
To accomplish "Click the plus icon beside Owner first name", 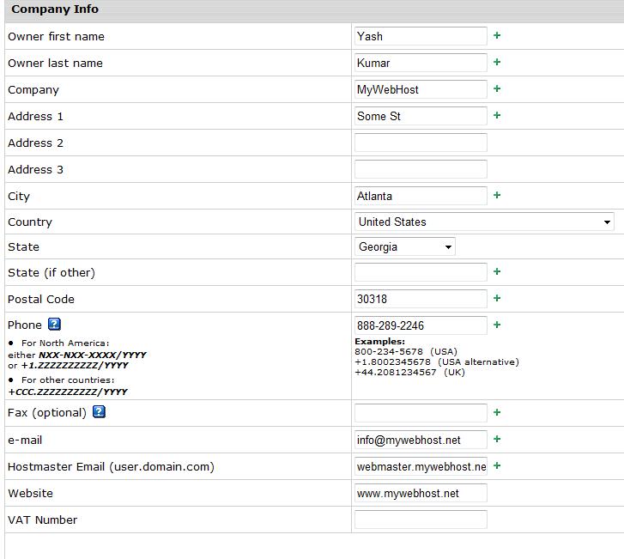I will pyautogui.click(x=497, y=35).
